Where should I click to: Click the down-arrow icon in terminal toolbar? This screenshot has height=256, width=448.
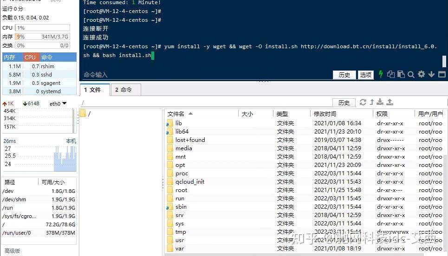click(431, 75)
